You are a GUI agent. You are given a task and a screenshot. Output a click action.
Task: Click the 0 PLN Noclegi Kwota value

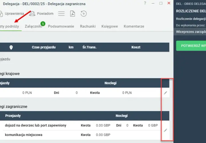click(x=127, y=93)
